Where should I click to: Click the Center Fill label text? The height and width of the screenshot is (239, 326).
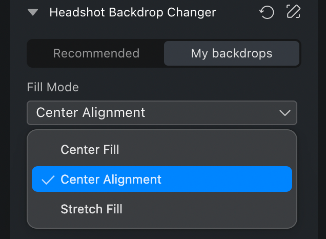(90, 150)
